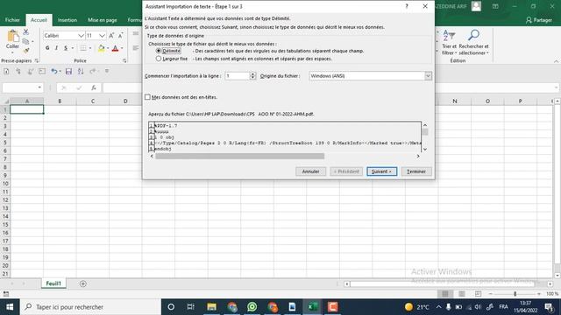Open the Fichier tab
Viewport: 561px width, 315px height.
point(12,20)
